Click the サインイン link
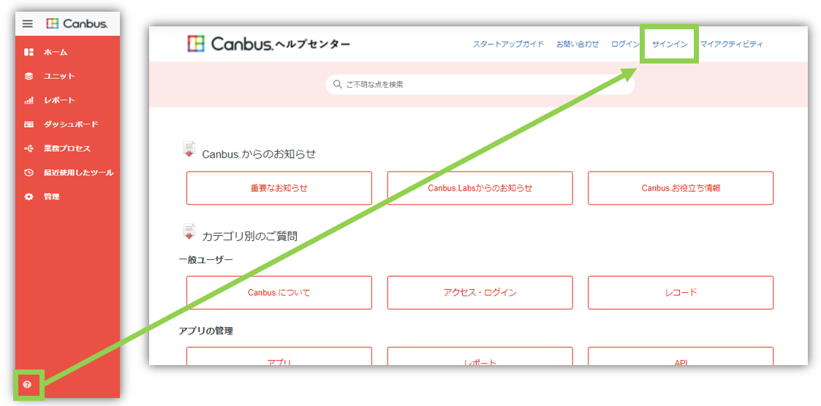 click(670, 44)
